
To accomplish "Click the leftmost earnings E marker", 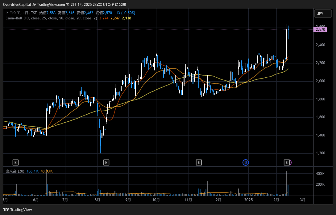I will 15,162.
